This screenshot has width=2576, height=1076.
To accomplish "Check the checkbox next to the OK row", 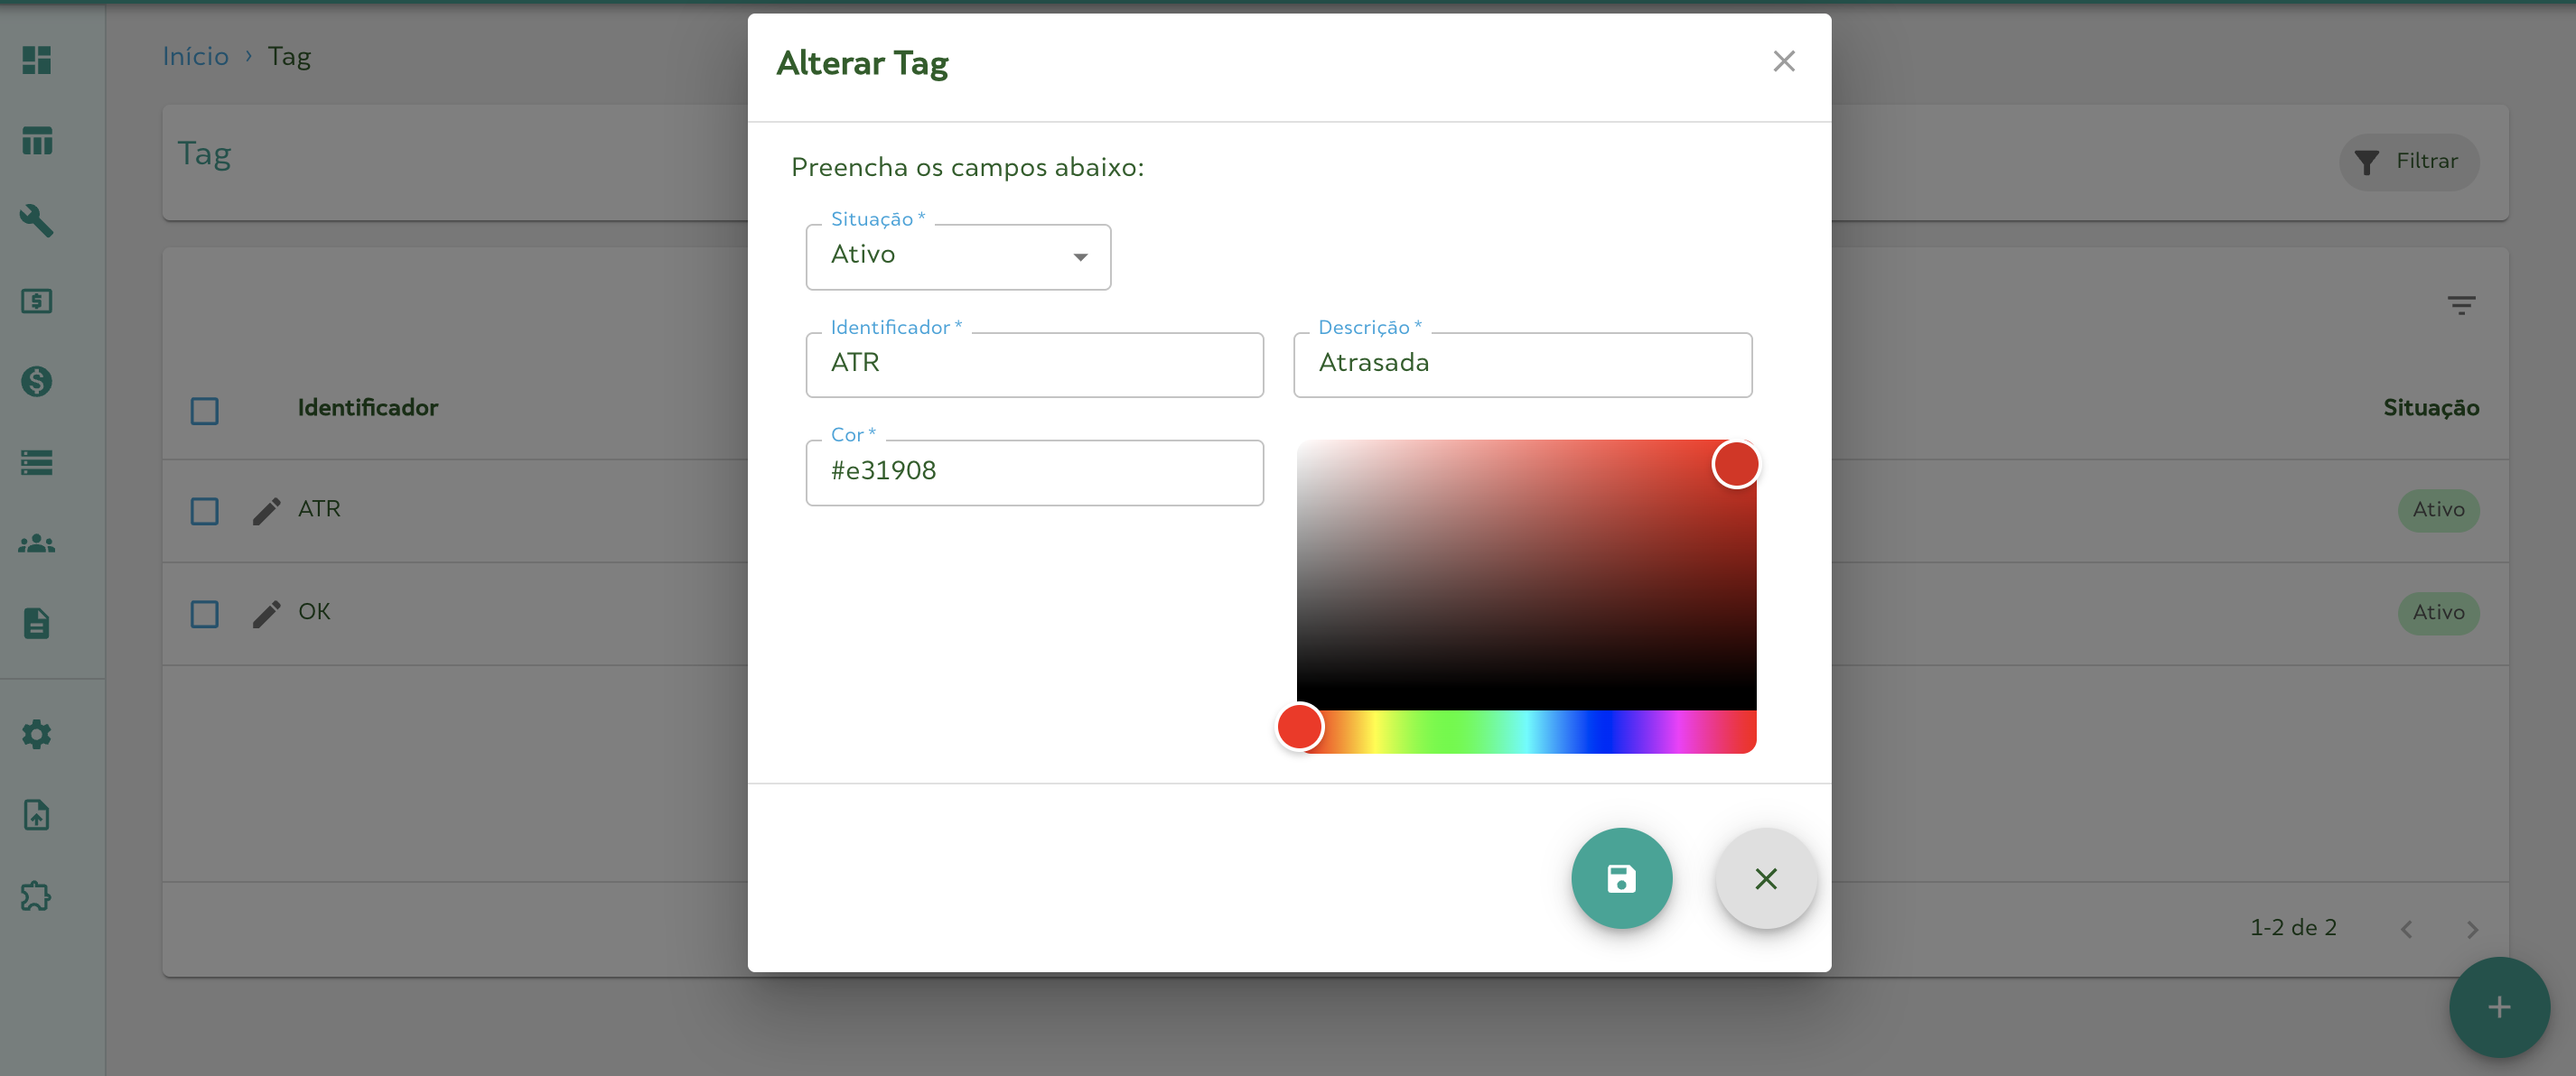I will point(204,614).
